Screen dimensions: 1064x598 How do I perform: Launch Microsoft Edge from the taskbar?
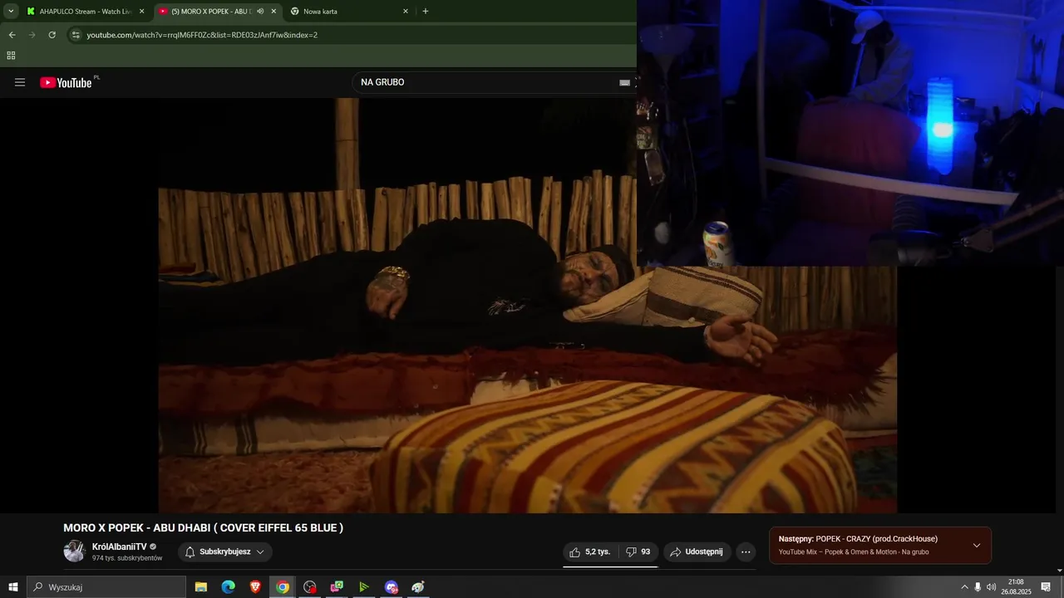228,587
